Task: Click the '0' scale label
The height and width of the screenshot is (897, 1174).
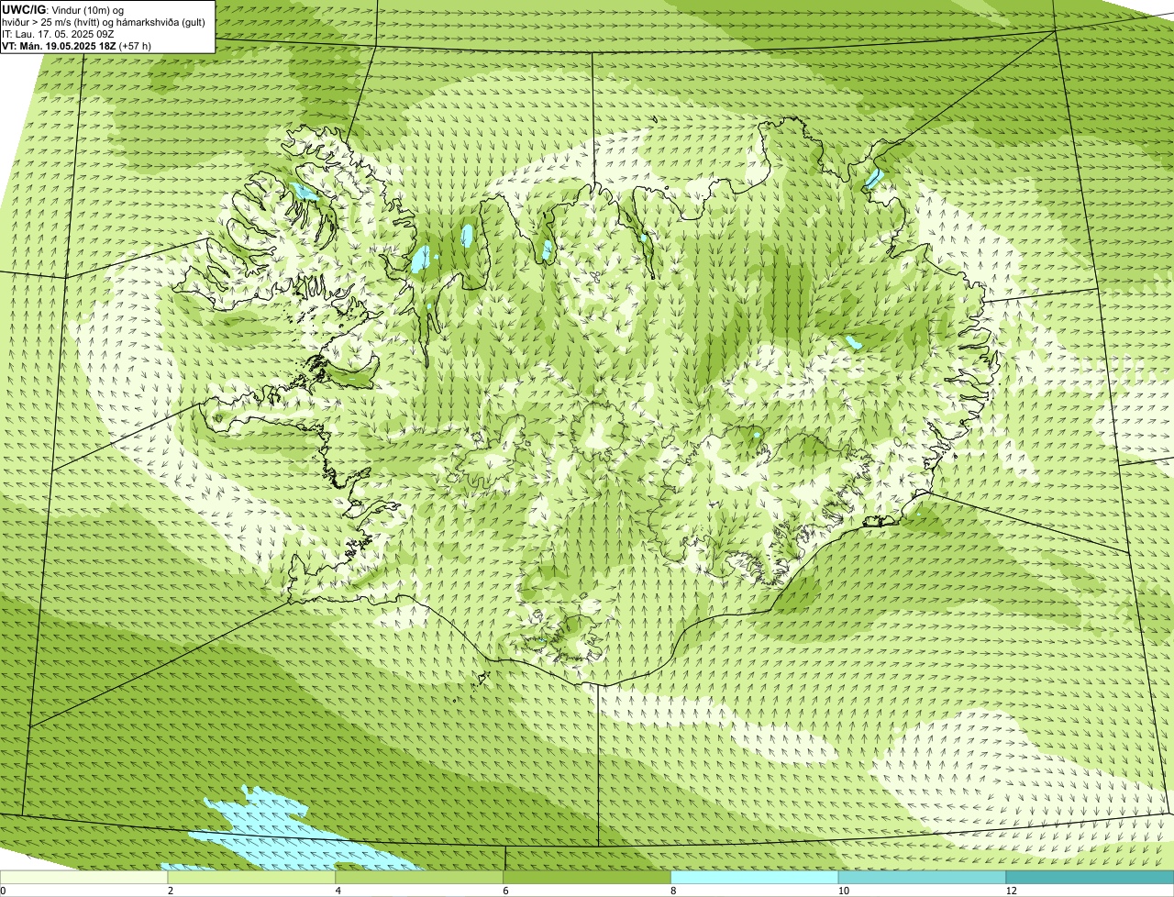Action: 4,891
